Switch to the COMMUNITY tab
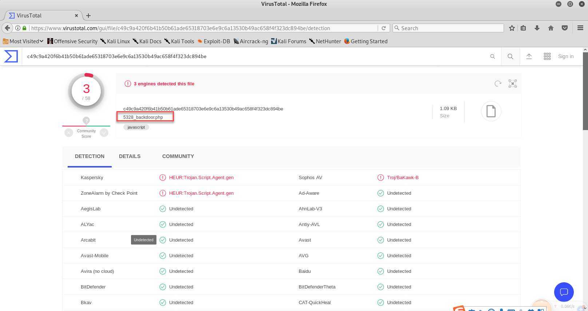The width and height of the screenshot is (588, 311). (x=178, y=156)
